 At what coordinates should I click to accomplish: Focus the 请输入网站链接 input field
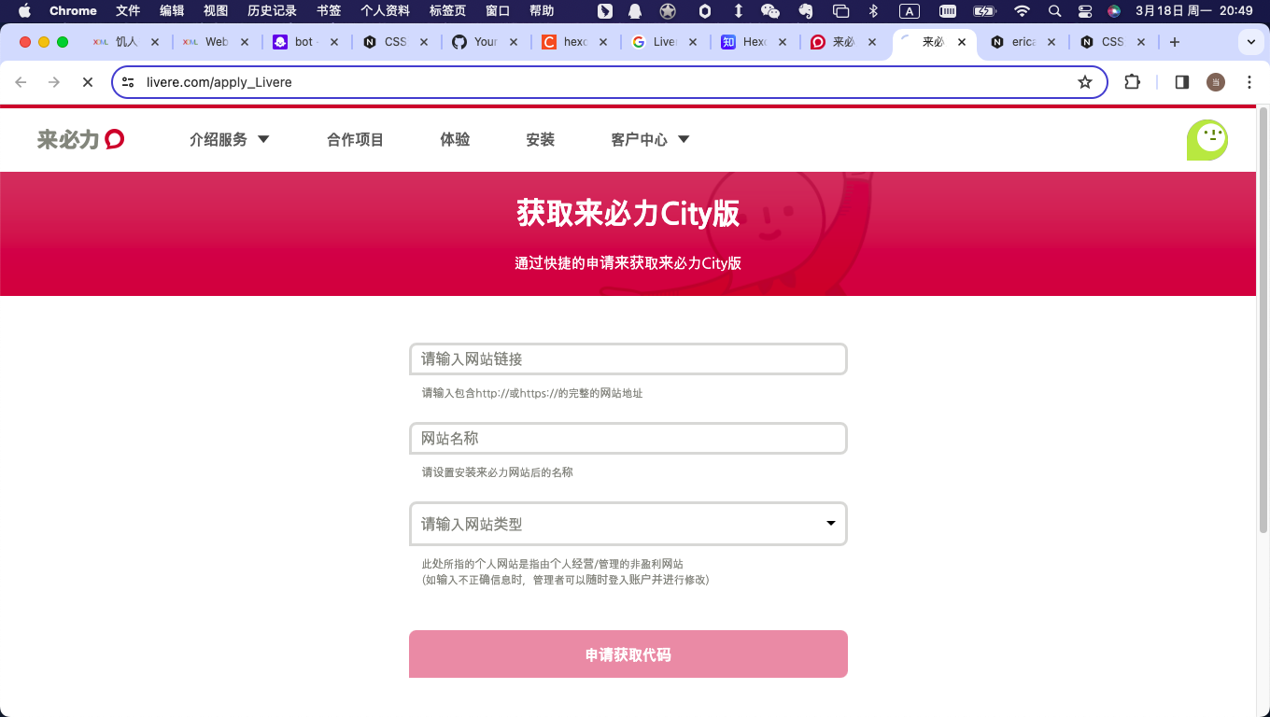tap(628, 359)
